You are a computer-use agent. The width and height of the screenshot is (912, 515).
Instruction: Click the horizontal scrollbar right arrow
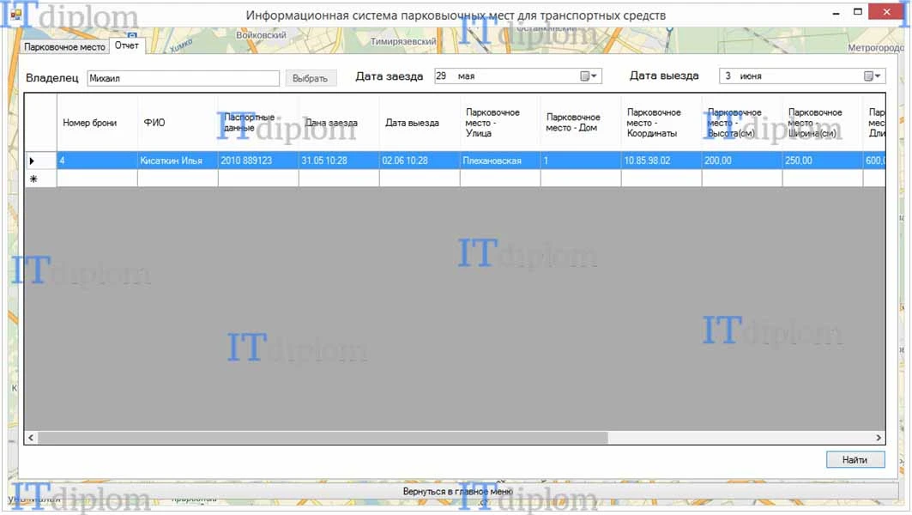879,438
